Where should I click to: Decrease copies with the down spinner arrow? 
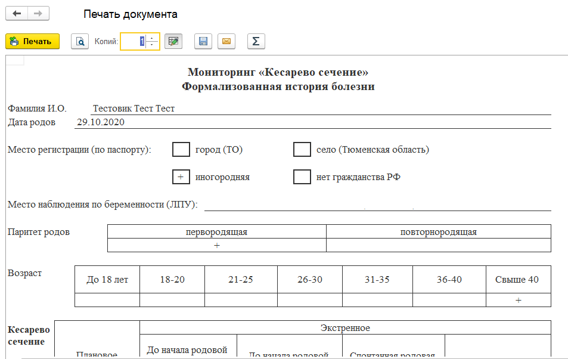pos(152,45)
